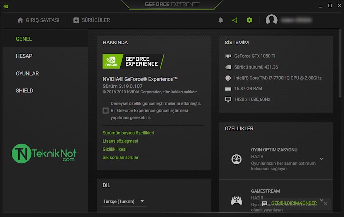Open the settings gear icon
Screen dimensions: 344x217
tap(249, 20)
